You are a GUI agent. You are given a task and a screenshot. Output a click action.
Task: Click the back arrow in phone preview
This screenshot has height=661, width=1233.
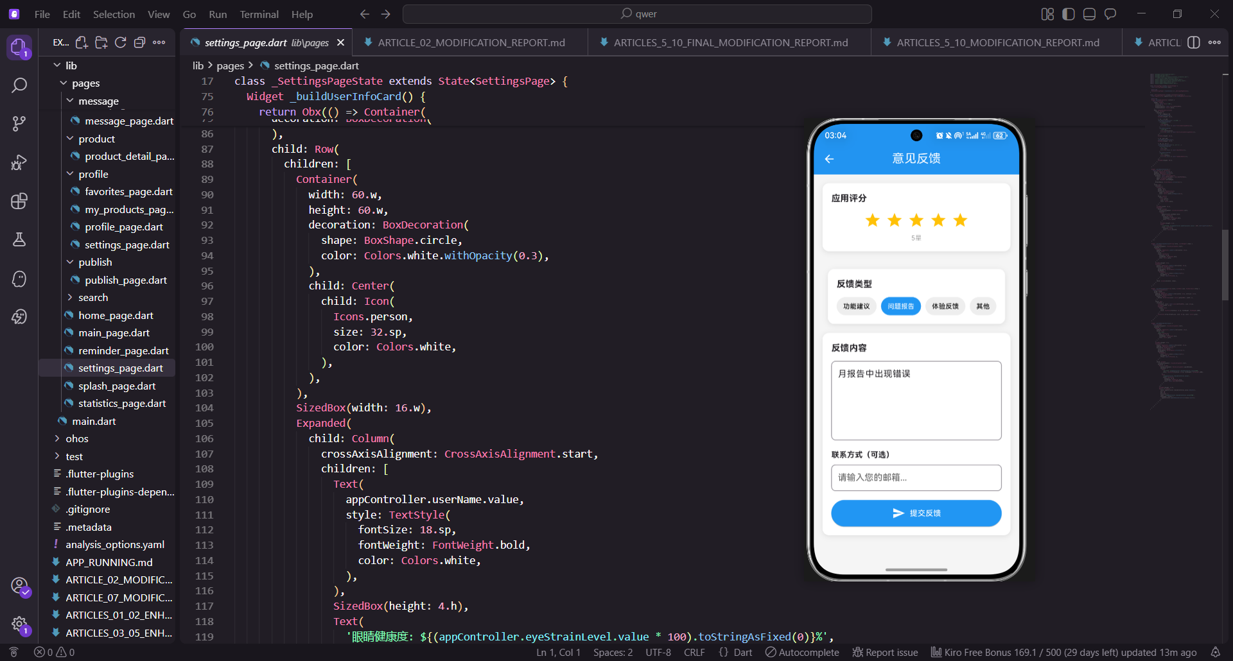[x=829, y=159]
